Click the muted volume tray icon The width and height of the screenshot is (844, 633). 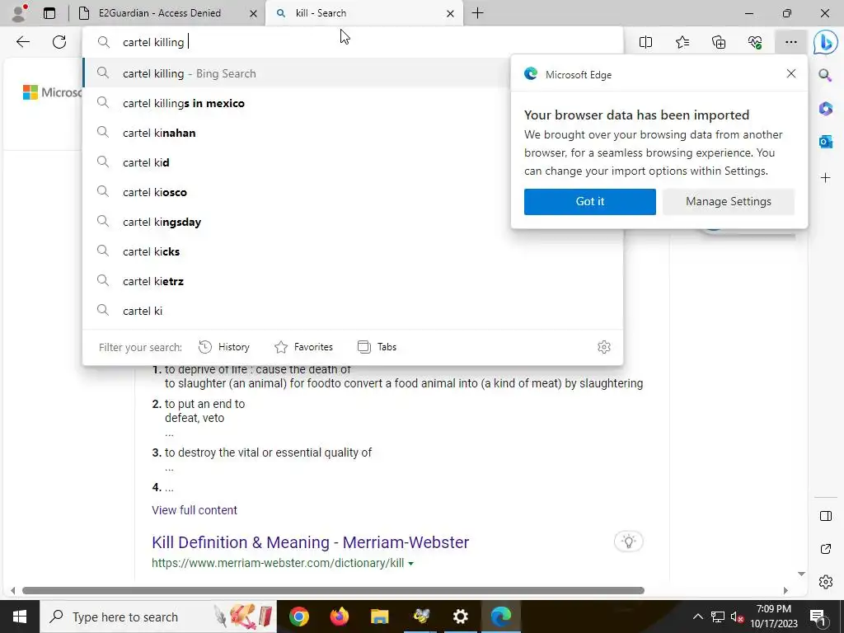coord(737,617)
